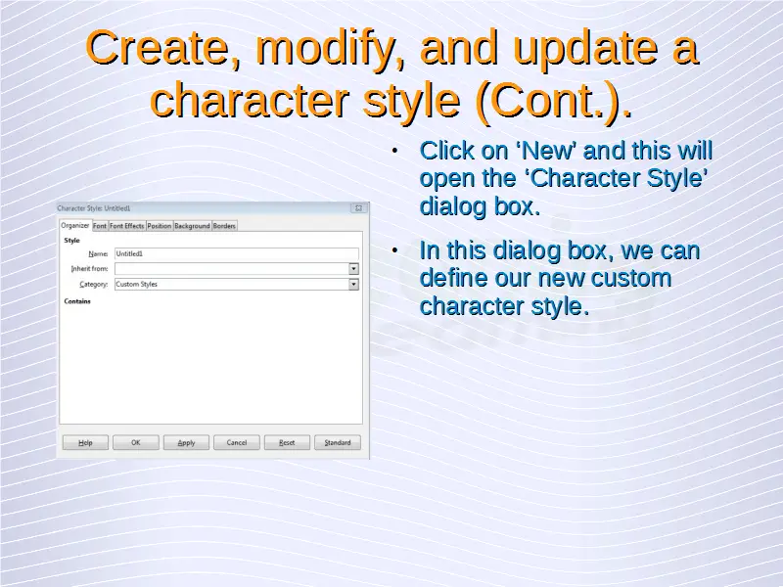This screenshot has width=783, height=587.
Task: Click the bullet starting 'In this dialog box'
Action: point(559,279)
